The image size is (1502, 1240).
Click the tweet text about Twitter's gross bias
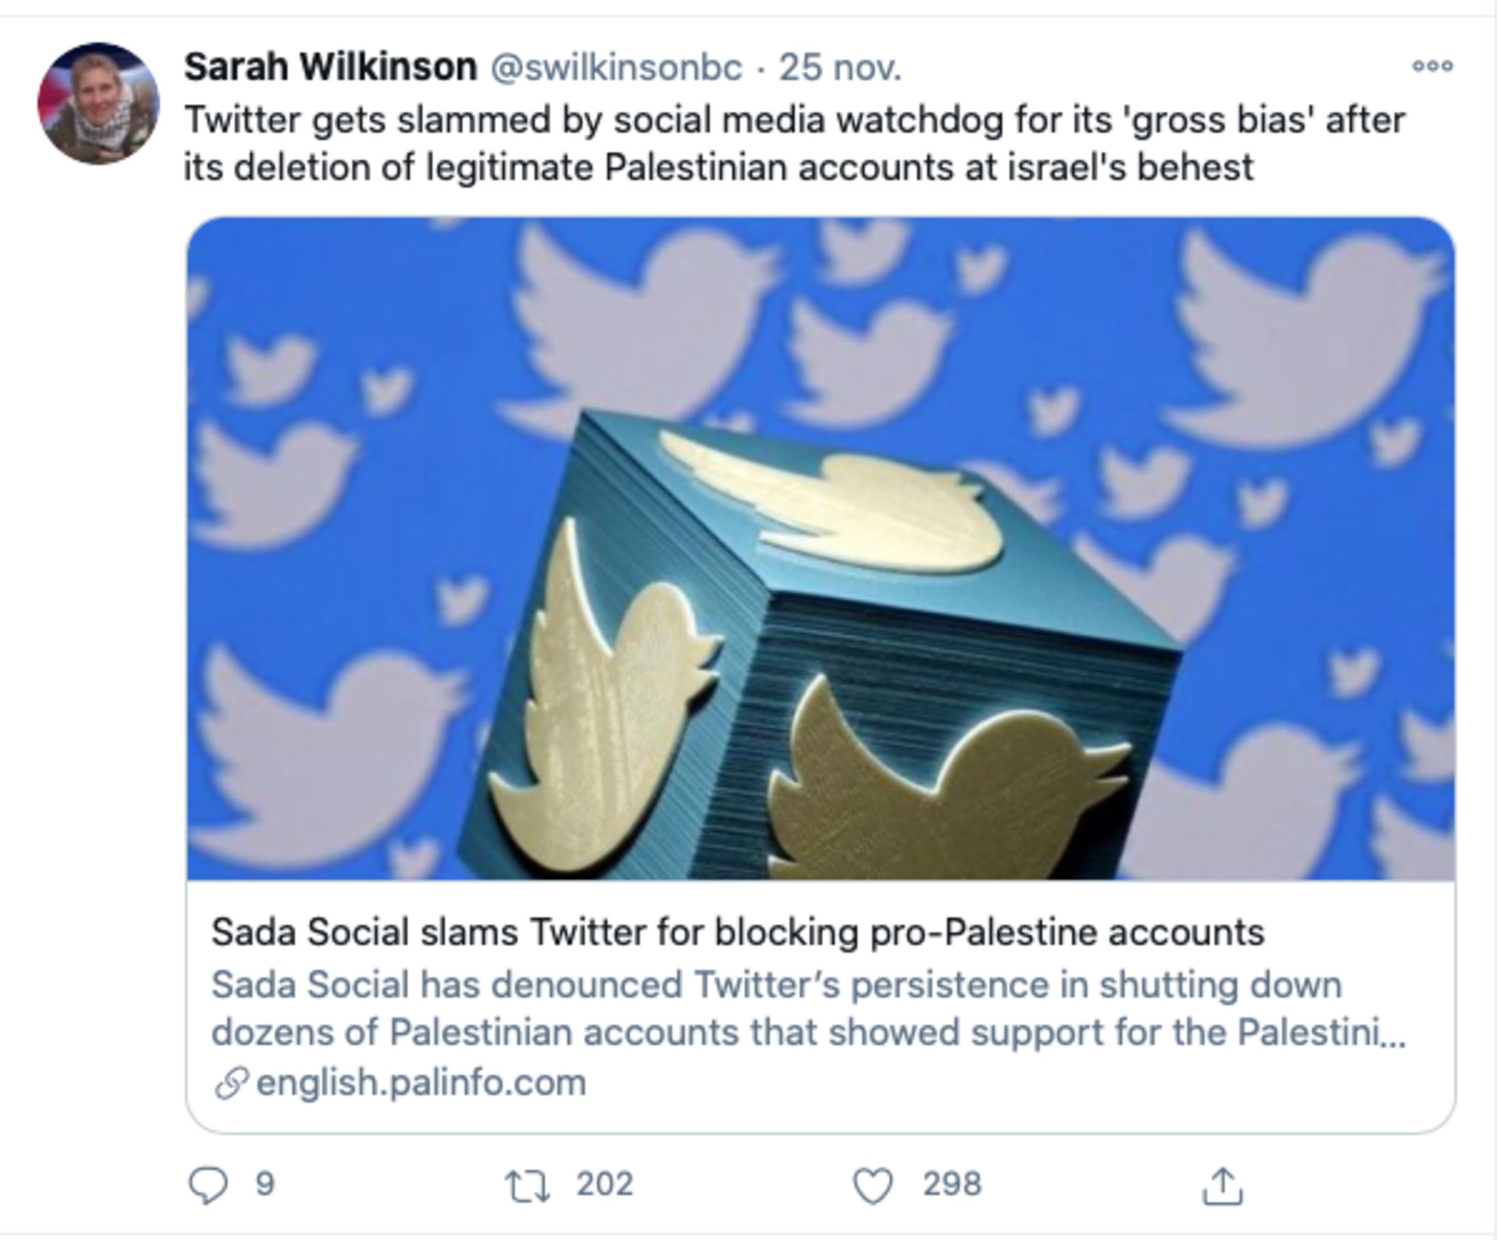[x=794, y=120]
